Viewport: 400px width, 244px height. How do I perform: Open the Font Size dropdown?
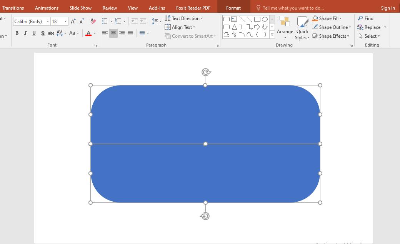click(x=65, y=21)
